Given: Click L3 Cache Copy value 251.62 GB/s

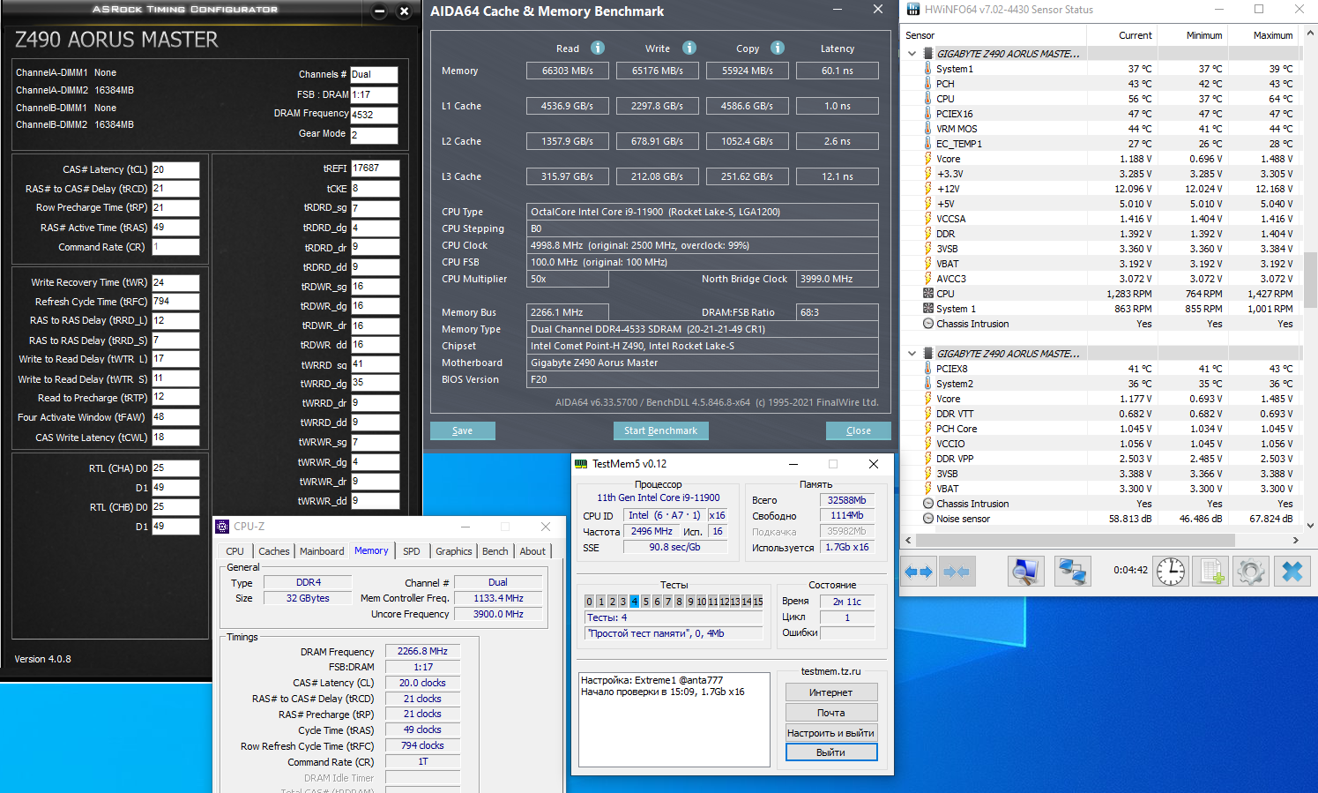Looking at the screenshot, I should click(x=748, y=176).
